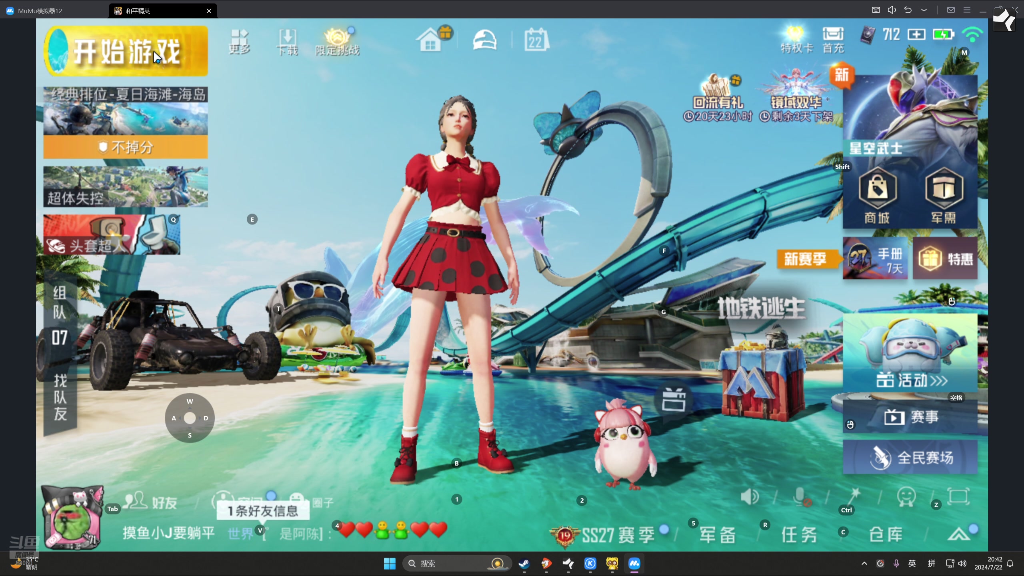Screen dimensions: 1024x576
Task: Open the emulator hamburger menu
Action: [967, 10]
